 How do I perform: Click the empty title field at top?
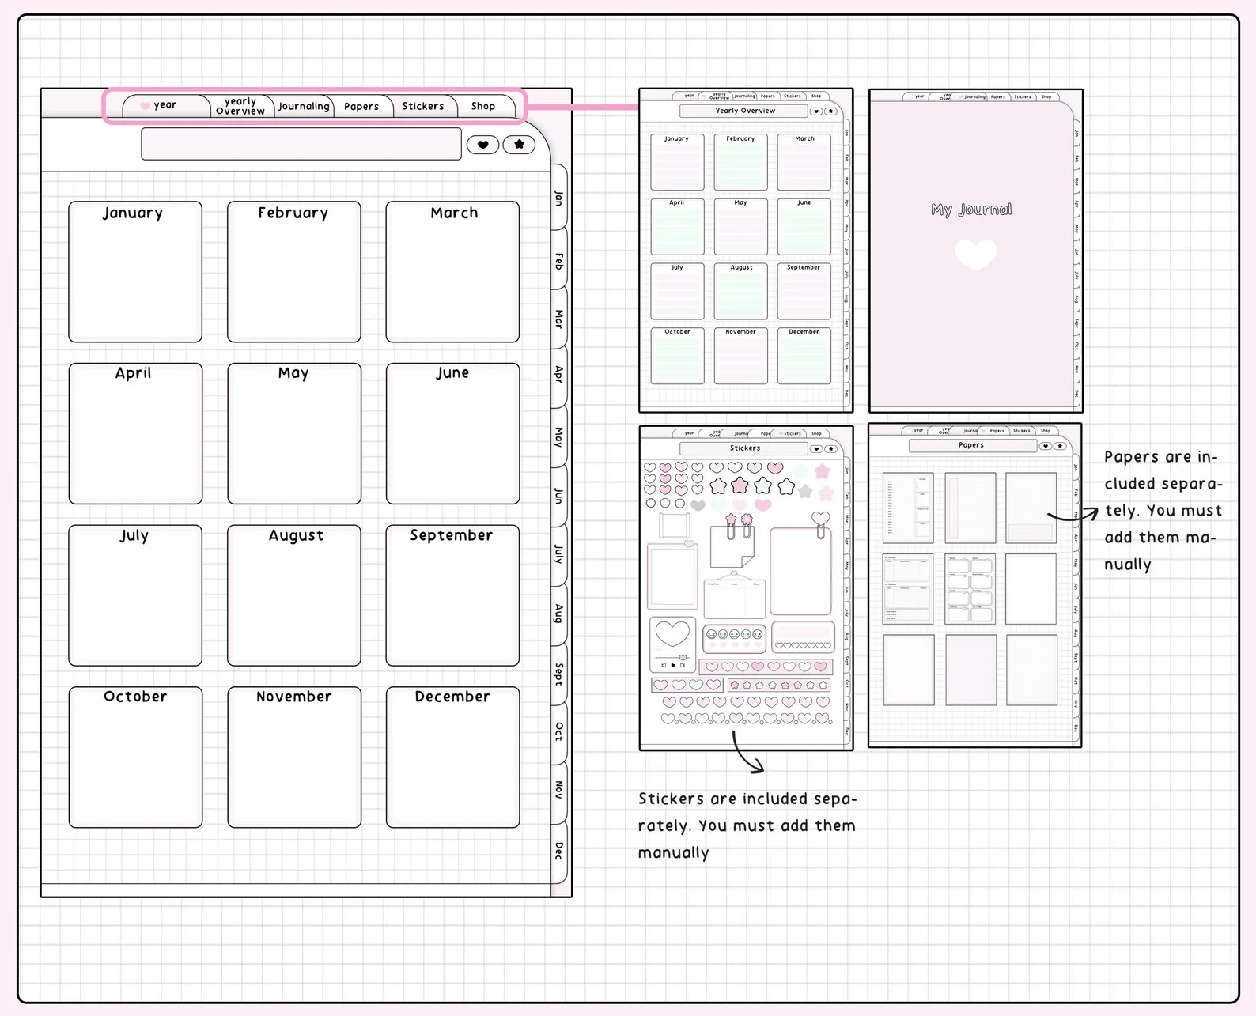pos(301,145)
